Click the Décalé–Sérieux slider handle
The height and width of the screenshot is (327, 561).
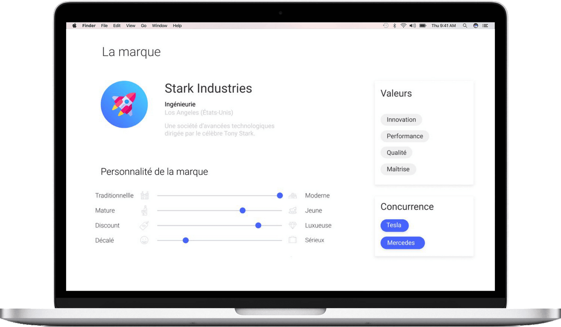click(x=185, y=240)
